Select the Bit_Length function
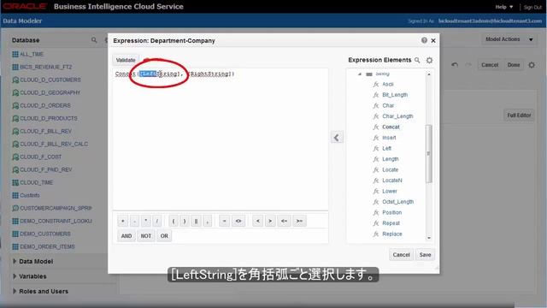The height and width of the screenshot is (308, 547). pos(395,95)
